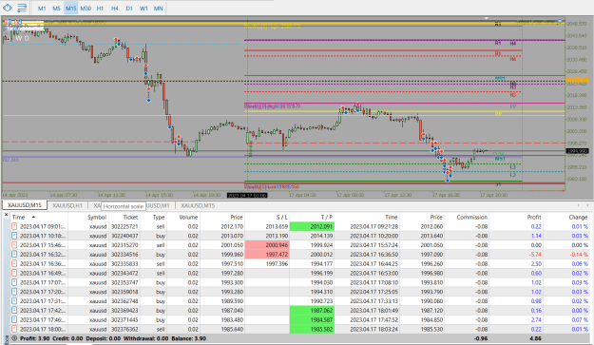The height and width of the screenshot is (345, 594).
Task: Click the expert advisor icon in the chart corner
Action: (x=560, y=21)
